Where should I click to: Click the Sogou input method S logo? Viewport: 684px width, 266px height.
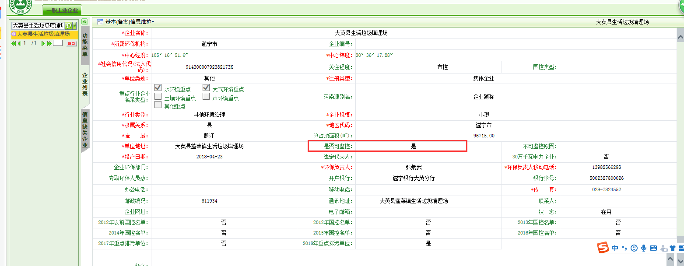click(604, 248)
